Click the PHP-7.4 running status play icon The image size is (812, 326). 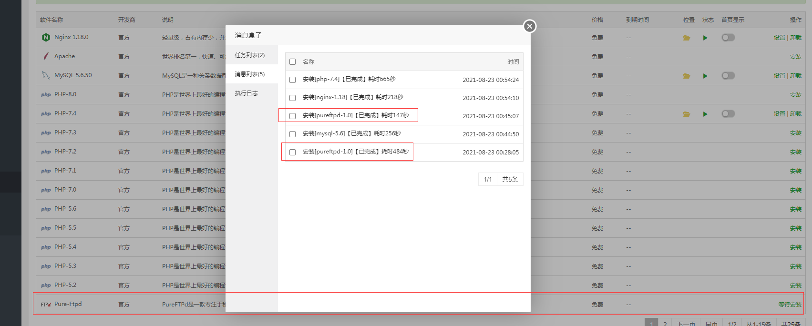point(705,114)
